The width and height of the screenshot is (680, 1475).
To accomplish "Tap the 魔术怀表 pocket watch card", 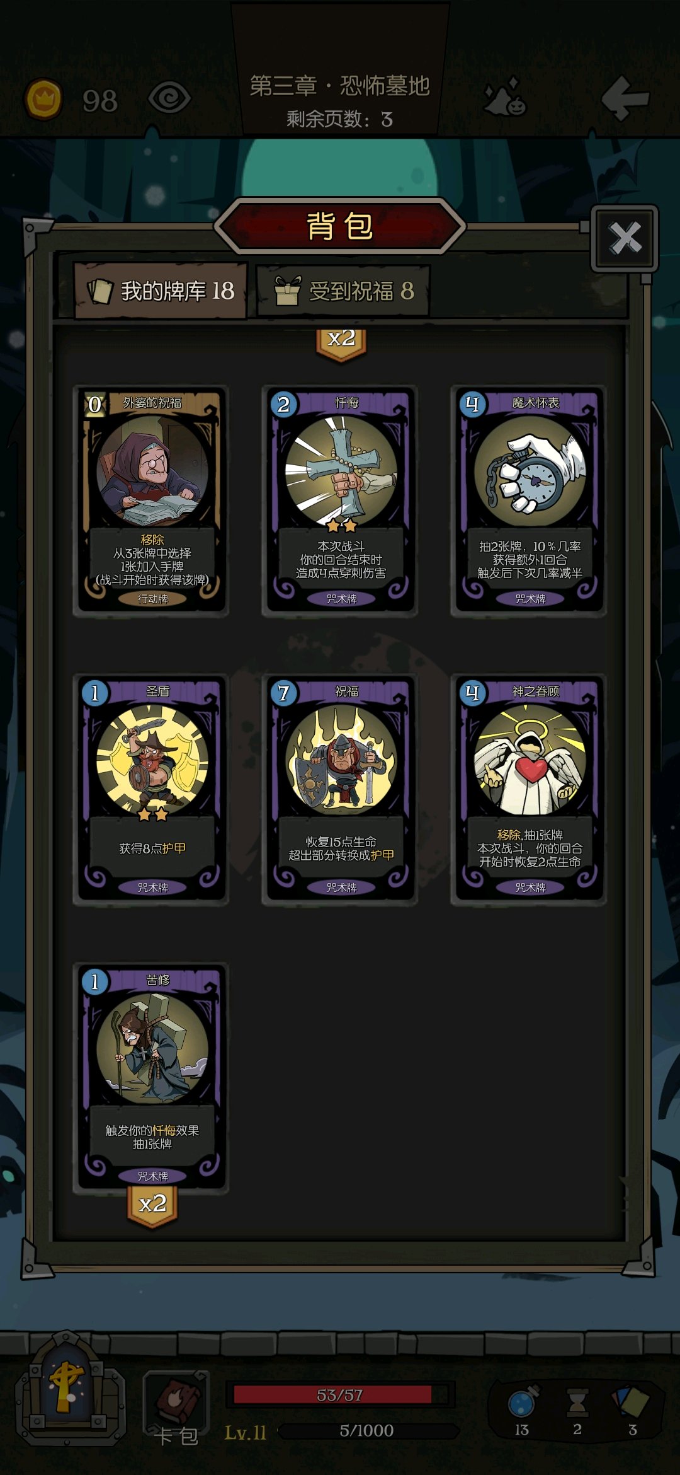I will (x=529, y=501).
